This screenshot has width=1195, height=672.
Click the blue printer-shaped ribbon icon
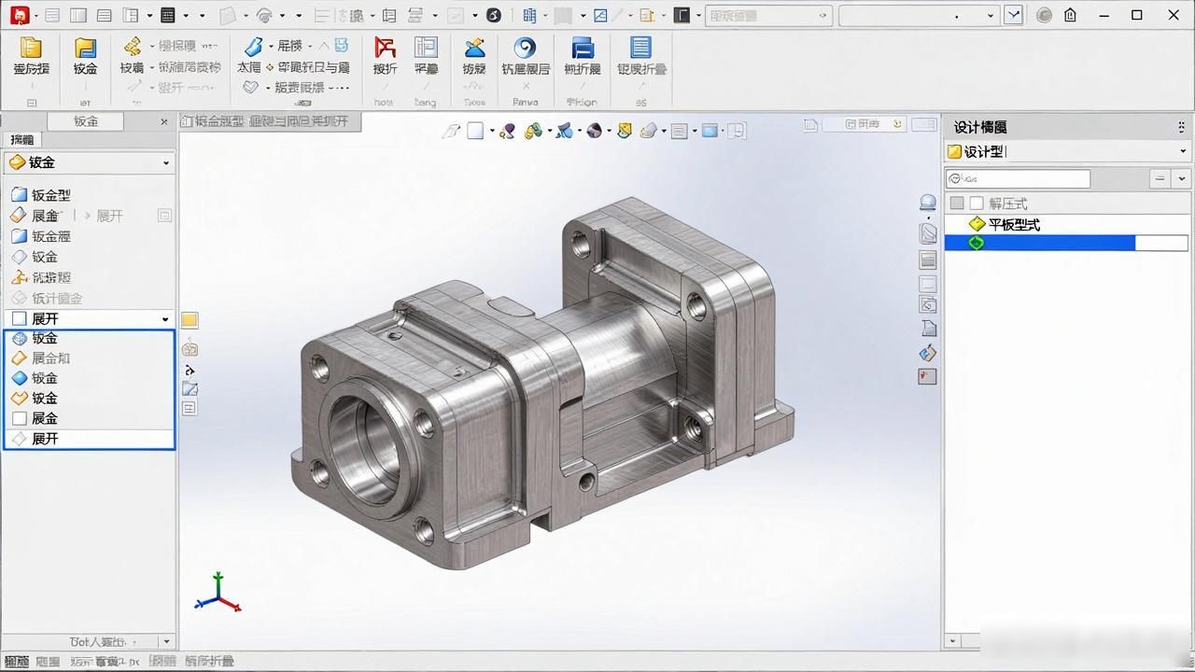[x=583, y=49]
